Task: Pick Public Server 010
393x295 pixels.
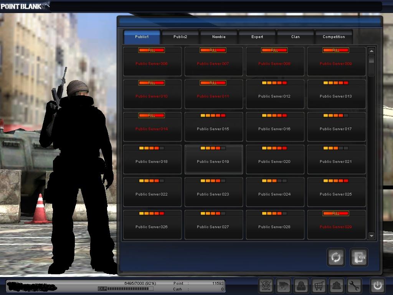Action: 152,94
